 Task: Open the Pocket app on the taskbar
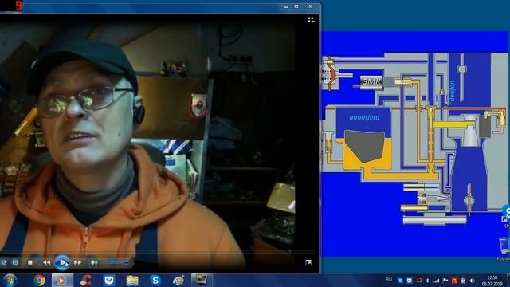[109, 280]
